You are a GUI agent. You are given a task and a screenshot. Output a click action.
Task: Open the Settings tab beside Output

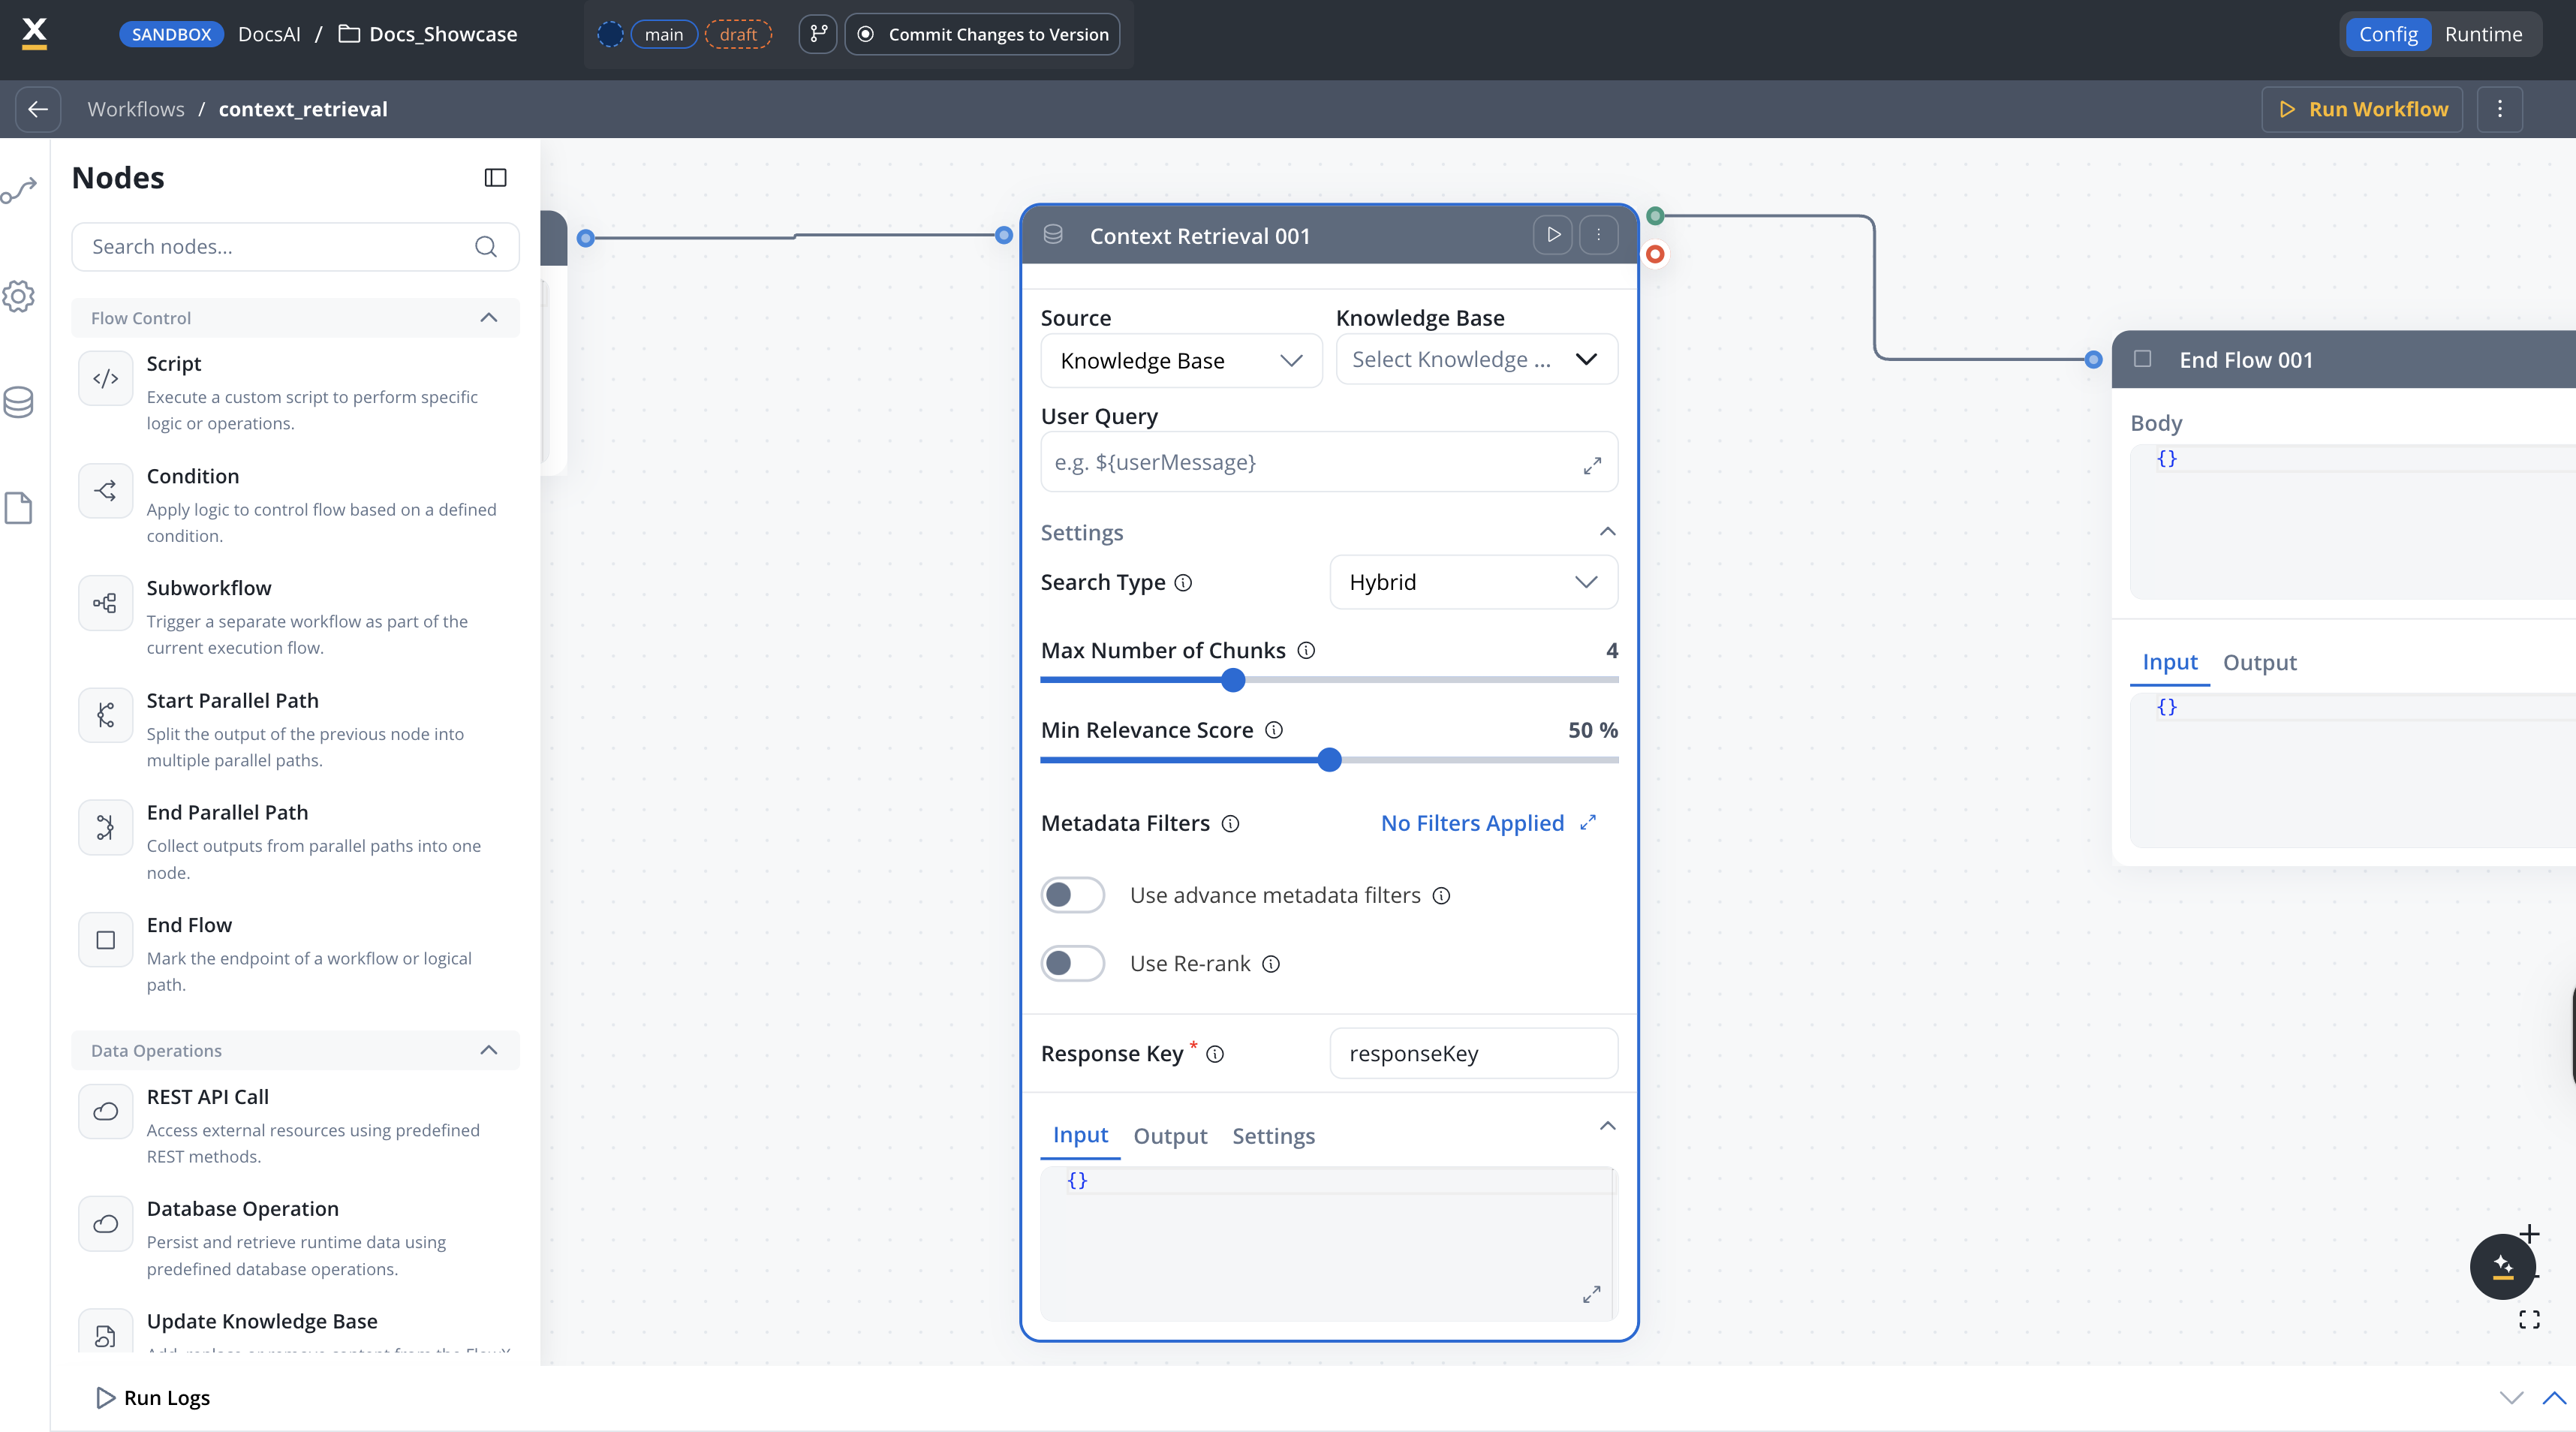pyautogui.click(x=1273, y=1136)
